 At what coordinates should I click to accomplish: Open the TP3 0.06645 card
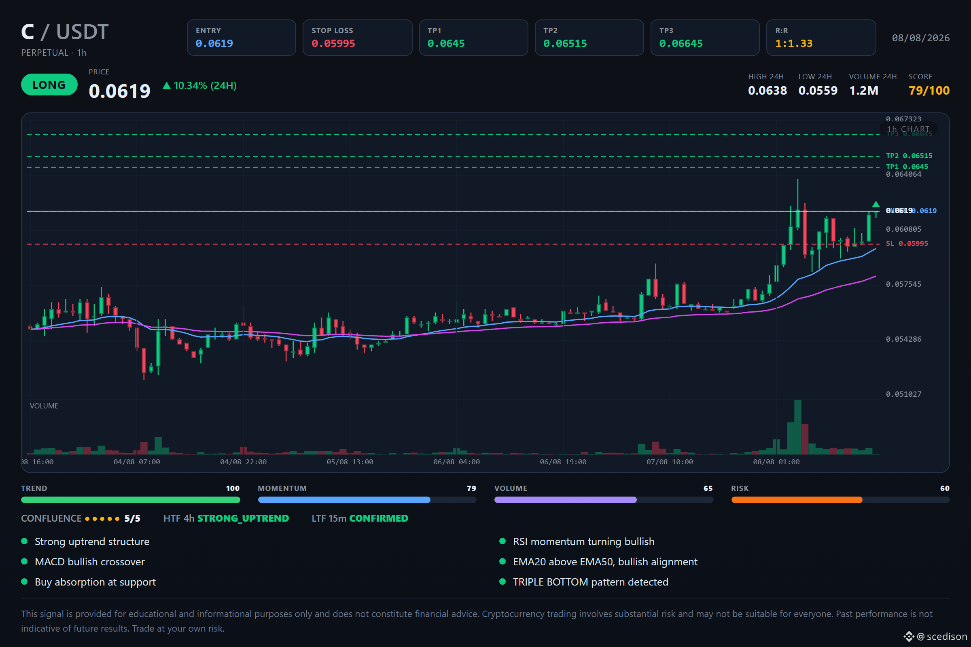click(705, 38)
